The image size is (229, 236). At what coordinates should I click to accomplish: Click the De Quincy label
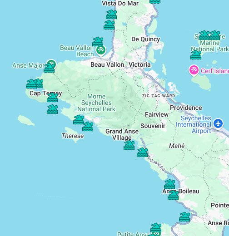click(x=145, y=39)
